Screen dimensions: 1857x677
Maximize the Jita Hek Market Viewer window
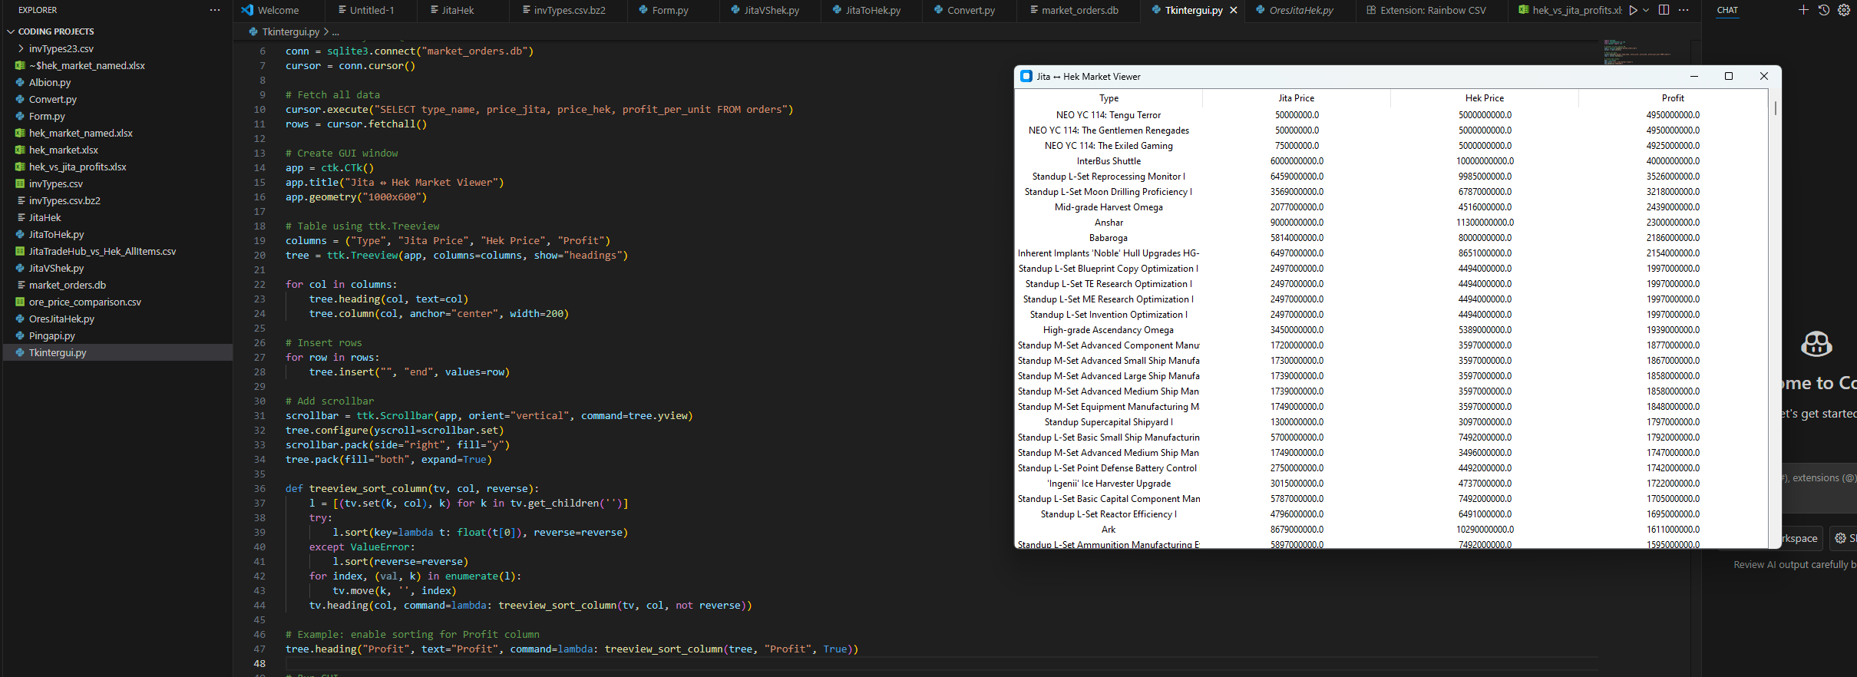[1729, 76]
